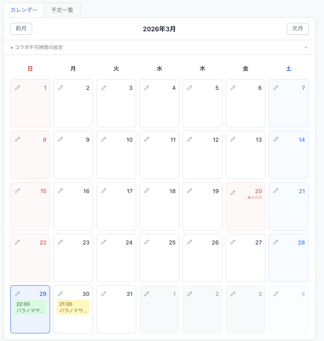Screen dimensions: 324x341
Task: Click pencil icon on March 18
Action: pos(147,191)
